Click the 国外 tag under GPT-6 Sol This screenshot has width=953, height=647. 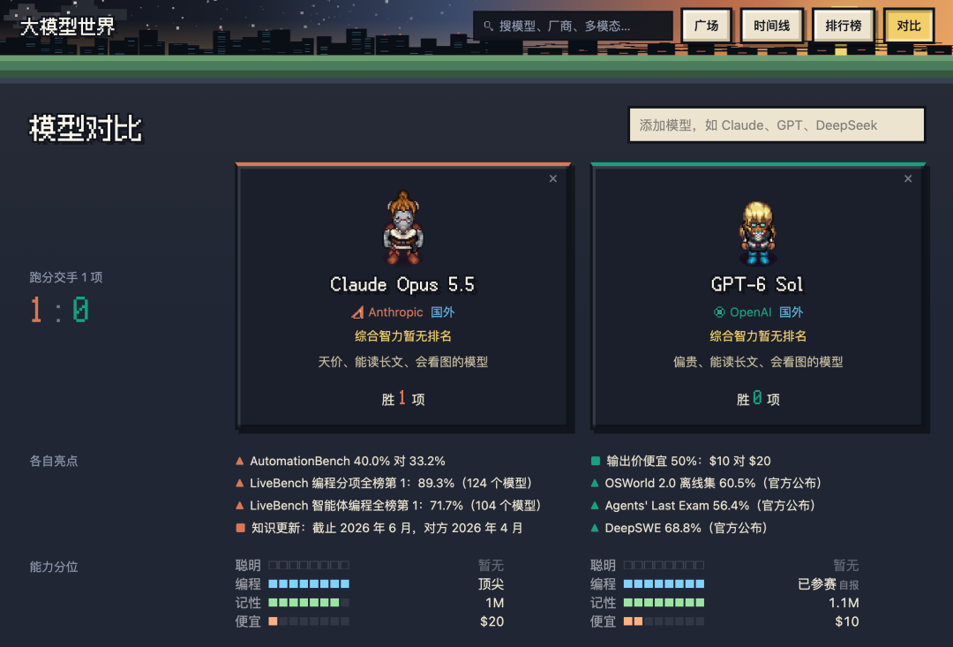tap(792, 312)
